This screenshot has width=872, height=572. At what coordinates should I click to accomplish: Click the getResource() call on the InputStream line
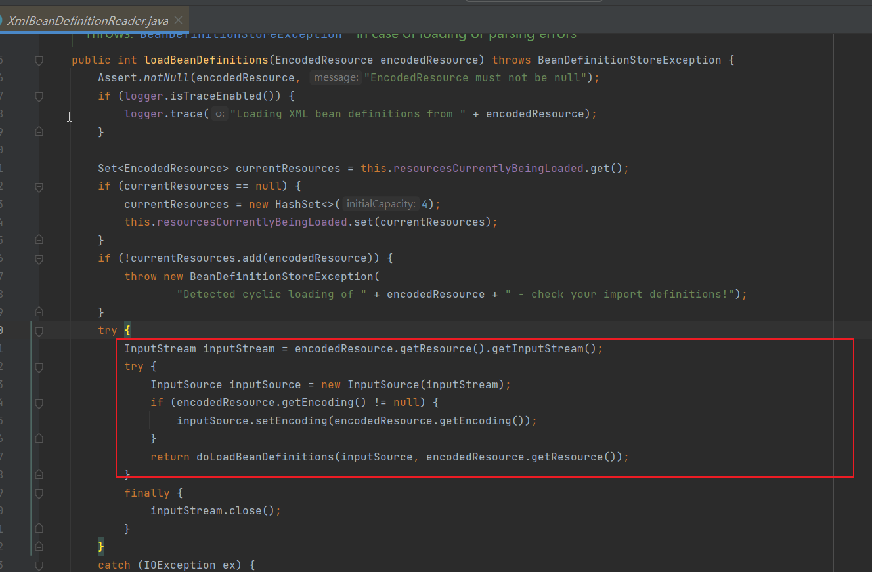(443, 349)
